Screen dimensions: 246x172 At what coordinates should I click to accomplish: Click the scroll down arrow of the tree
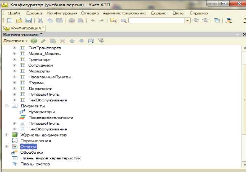tap(244, 164)
